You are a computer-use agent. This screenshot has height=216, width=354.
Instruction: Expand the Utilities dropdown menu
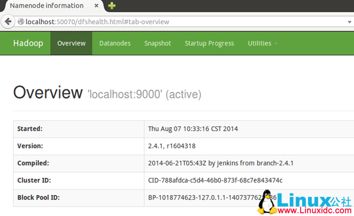(263, 43)
